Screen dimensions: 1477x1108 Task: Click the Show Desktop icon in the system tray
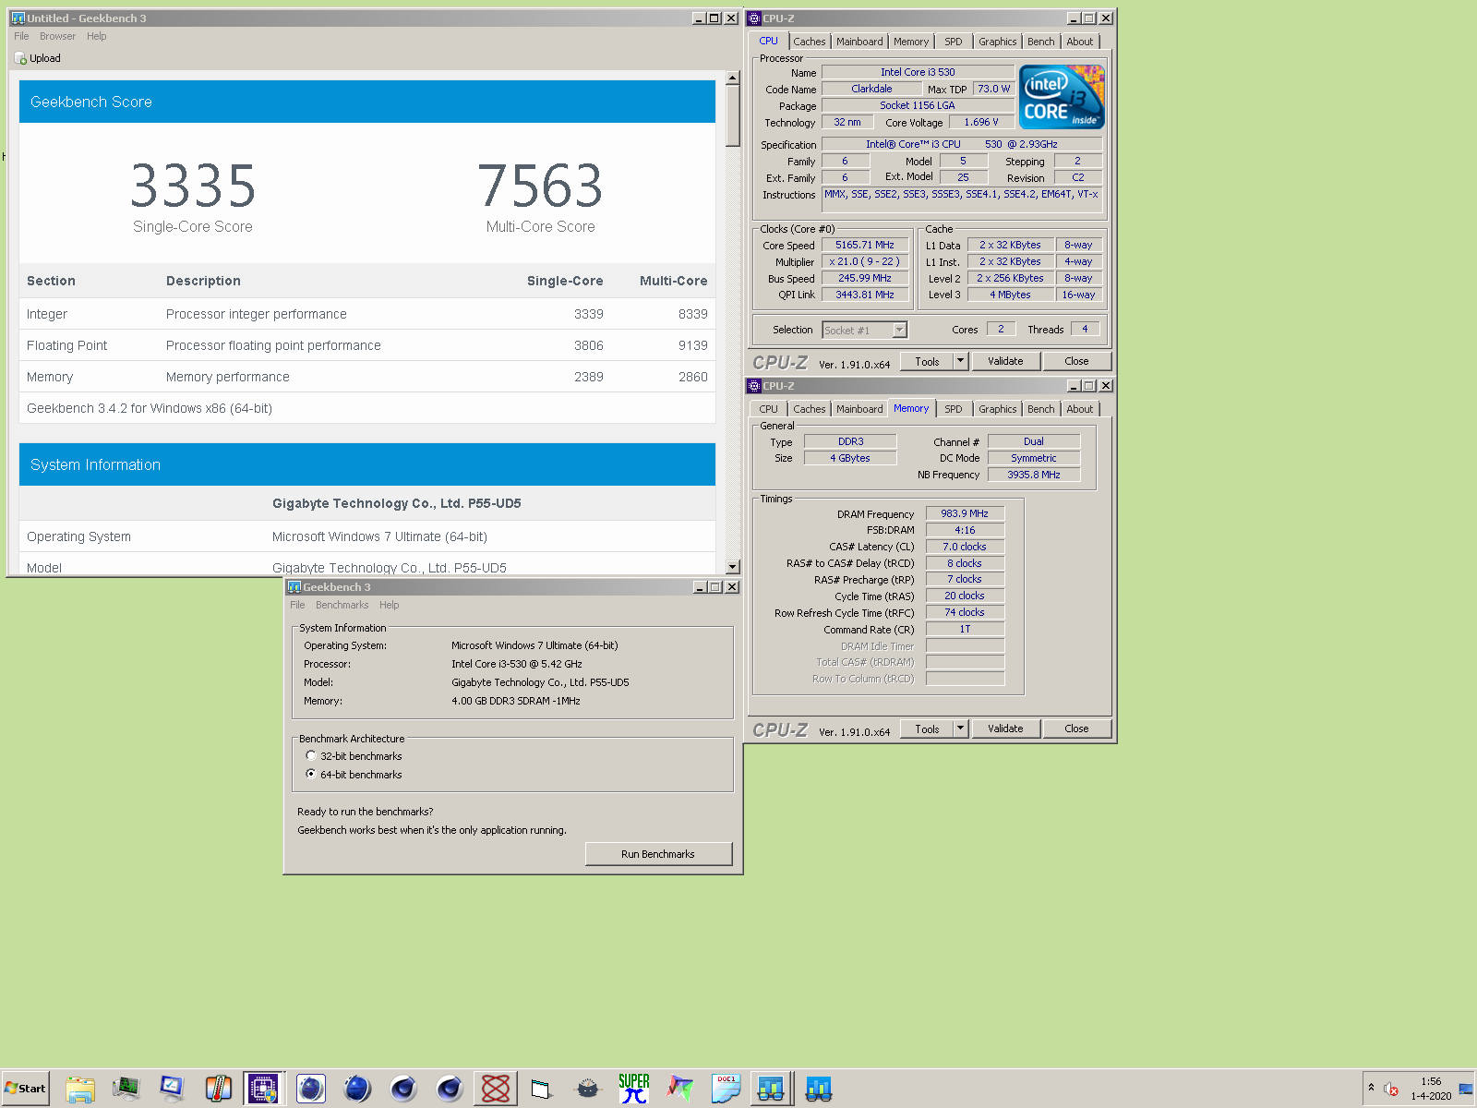(1466, 1090)
